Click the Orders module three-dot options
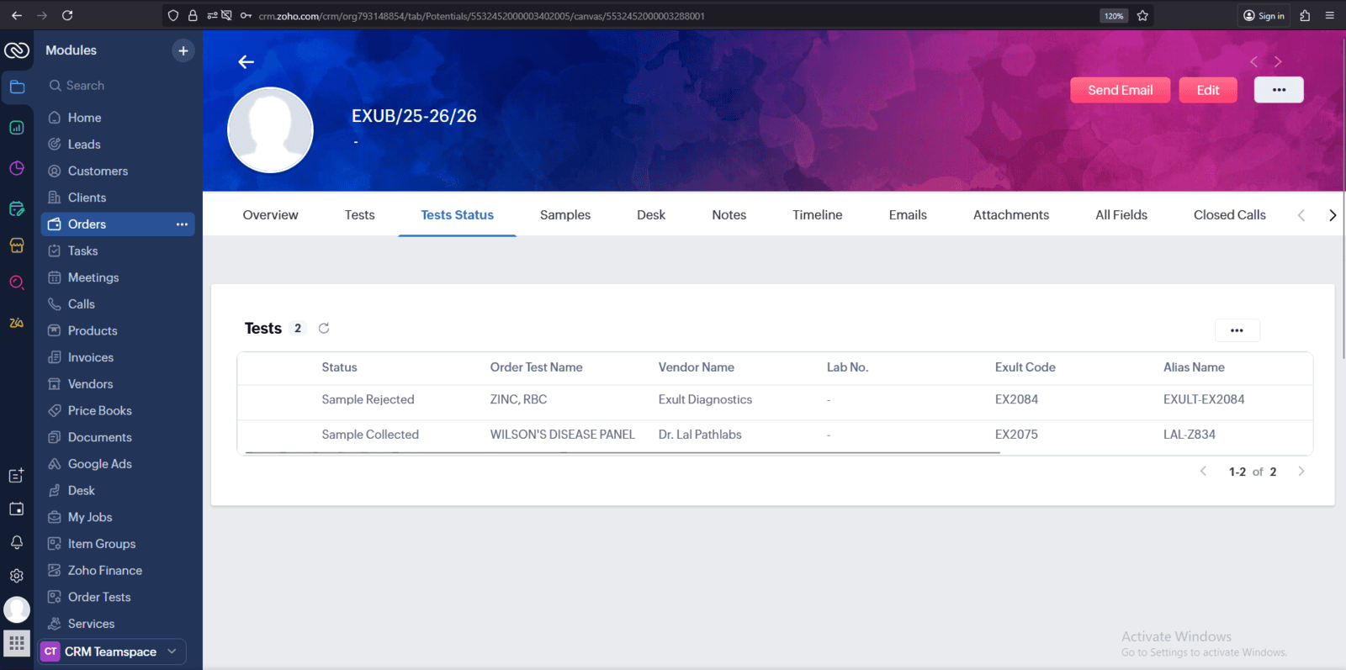This screenshot has width=1346, height=670. [182, 224]
